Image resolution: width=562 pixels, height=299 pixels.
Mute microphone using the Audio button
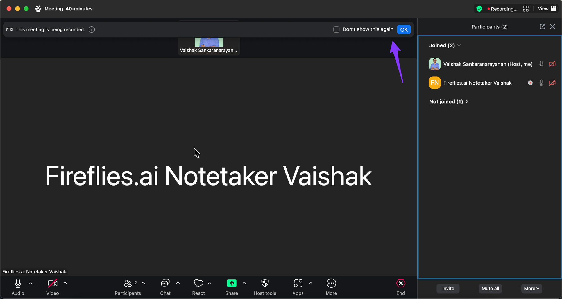[x=18, y=287]
